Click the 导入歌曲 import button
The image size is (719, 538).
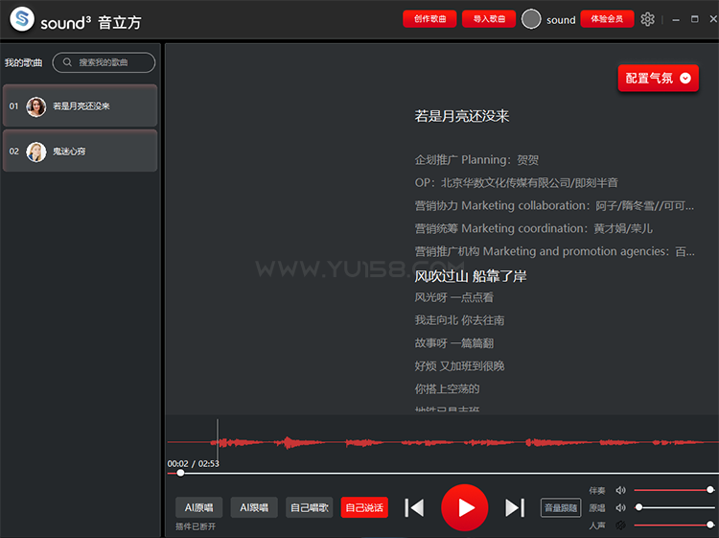[488, 19]
